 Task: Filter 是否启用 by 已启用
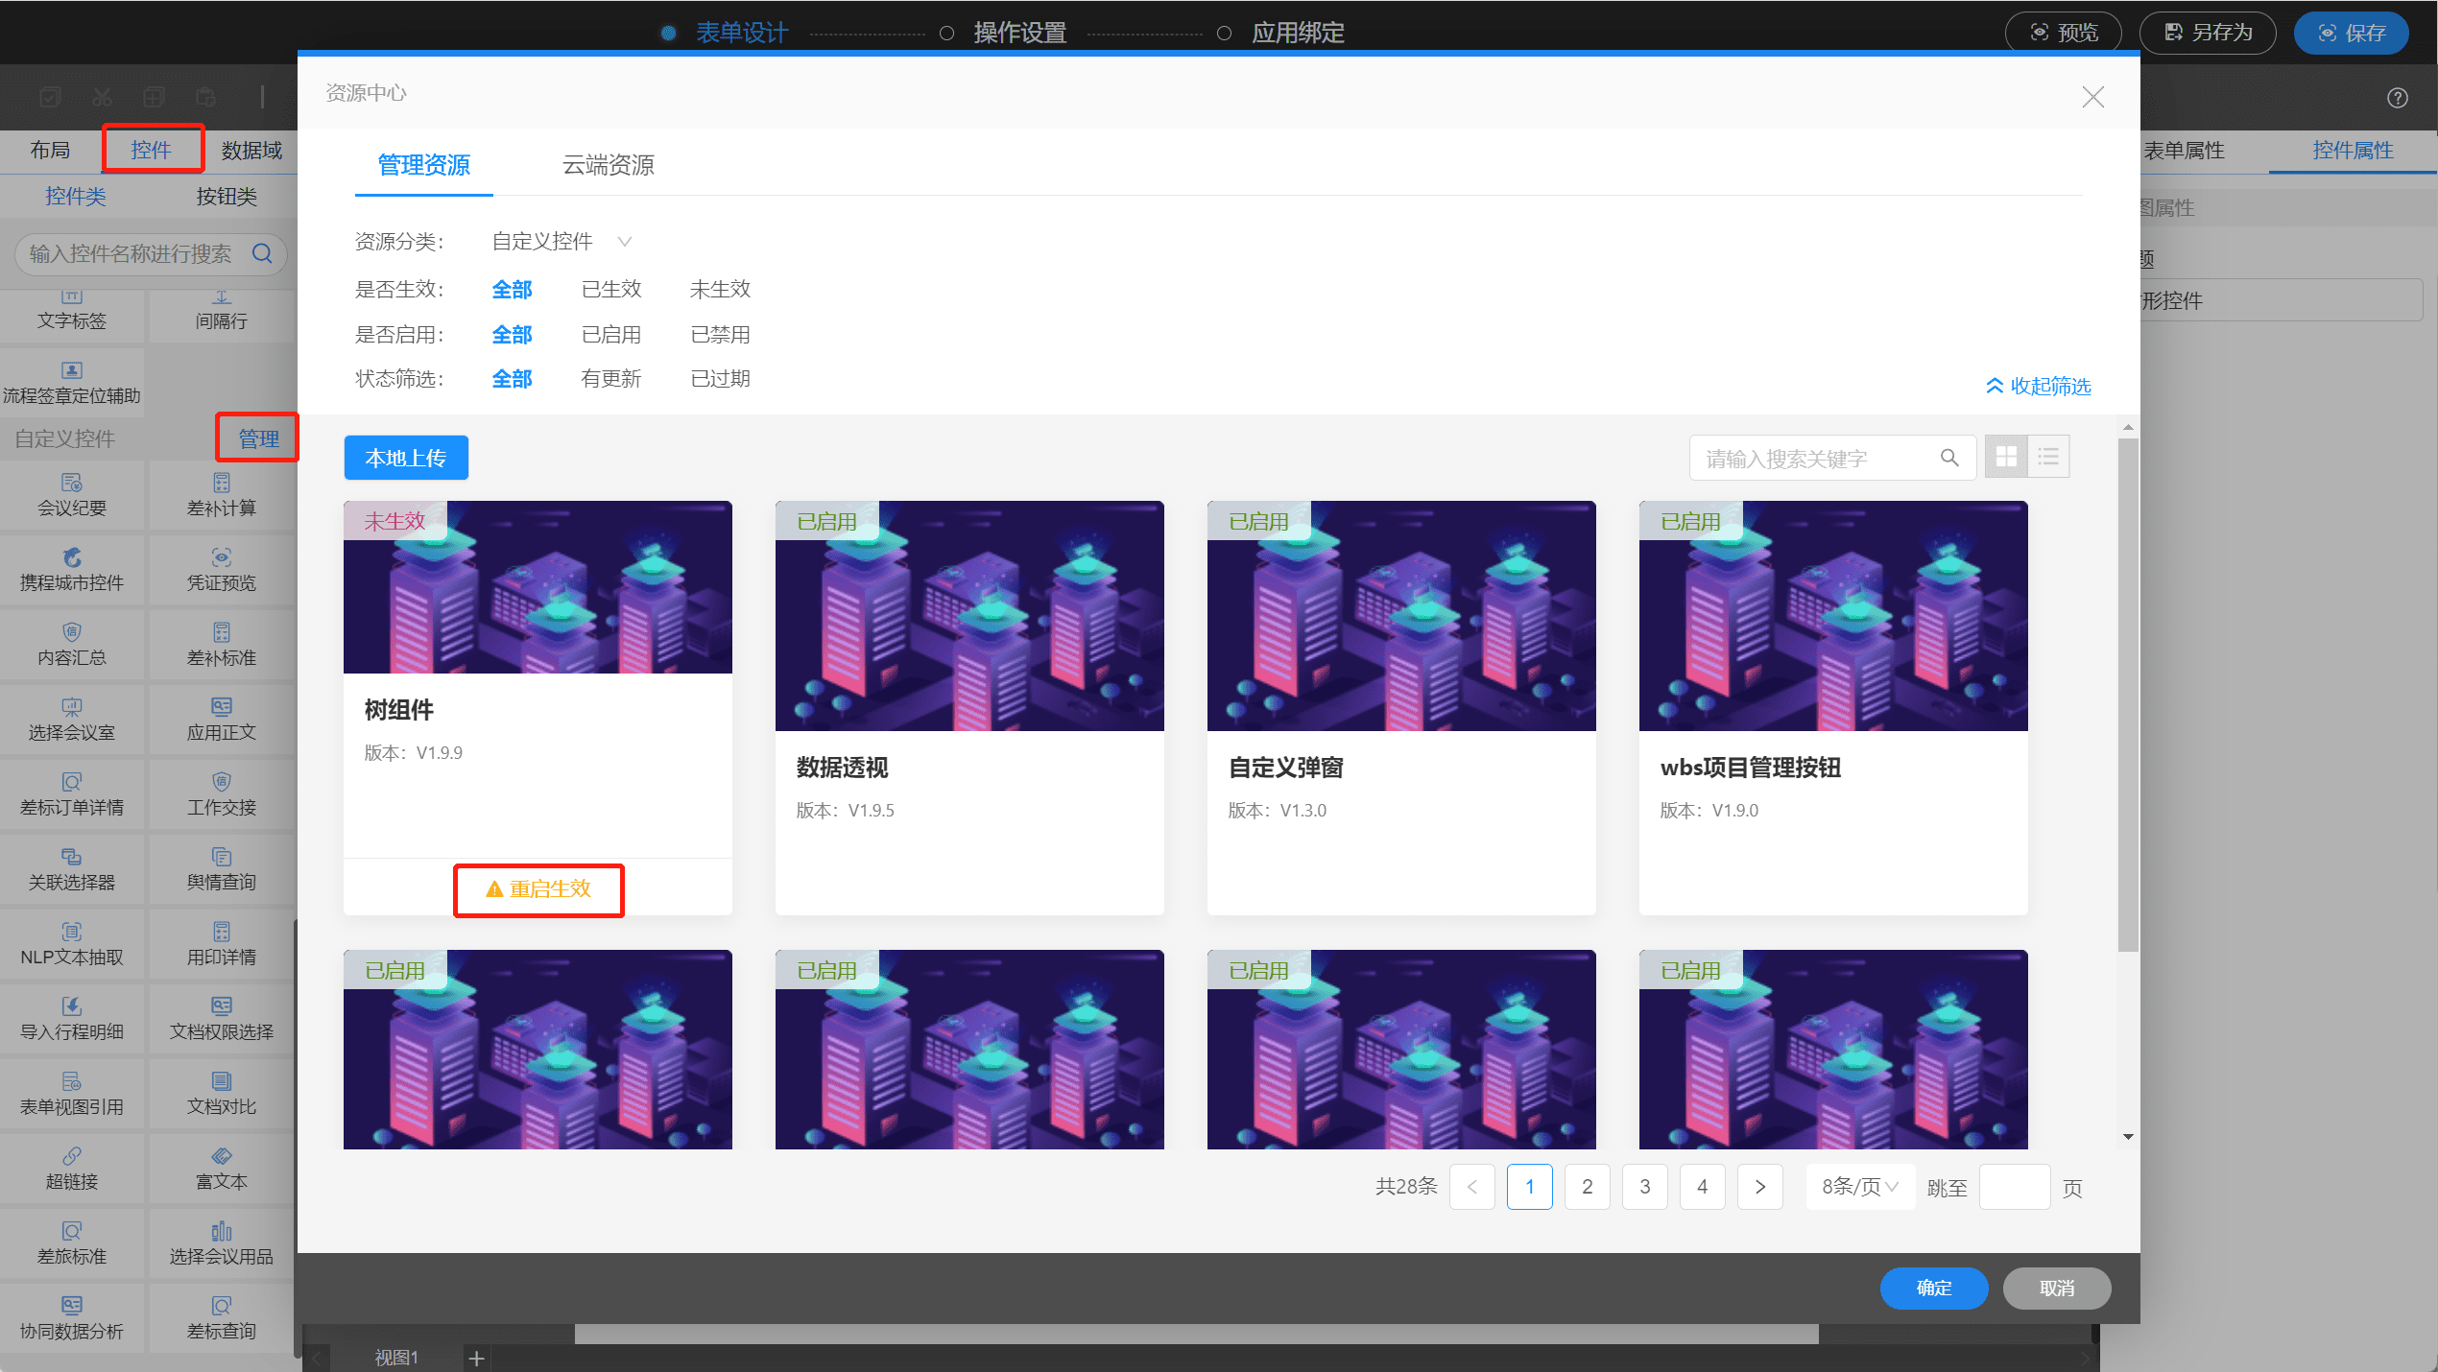tap(611, 335)
